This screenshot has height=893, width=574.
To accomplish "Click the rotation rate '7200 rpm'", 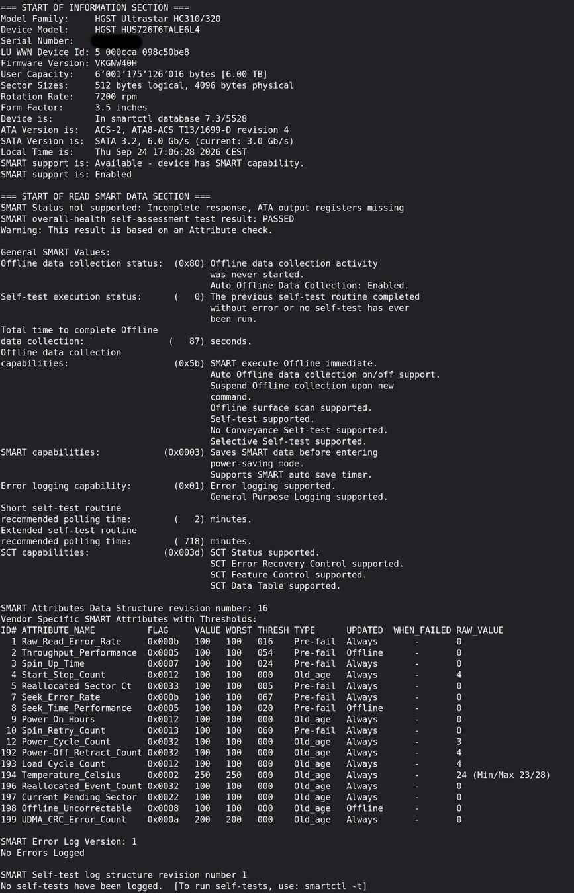I will (x=116, y=97).
